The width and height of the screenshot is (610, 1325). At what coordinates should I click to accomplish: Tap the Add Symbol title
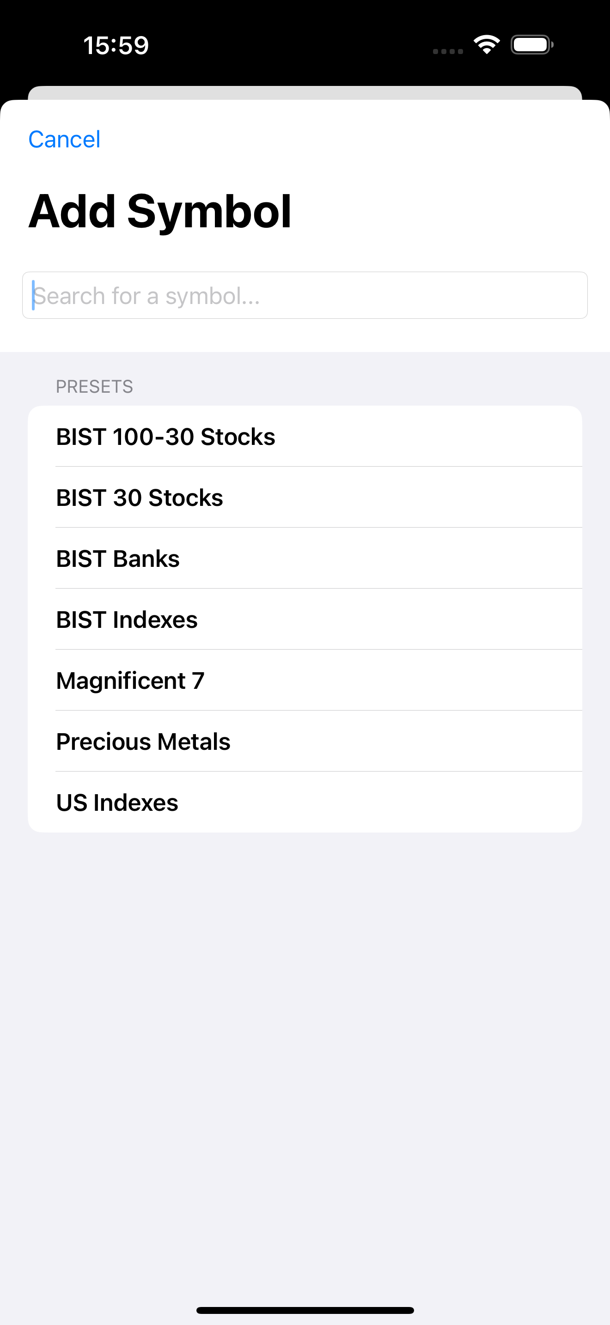[x=160, y=212]
